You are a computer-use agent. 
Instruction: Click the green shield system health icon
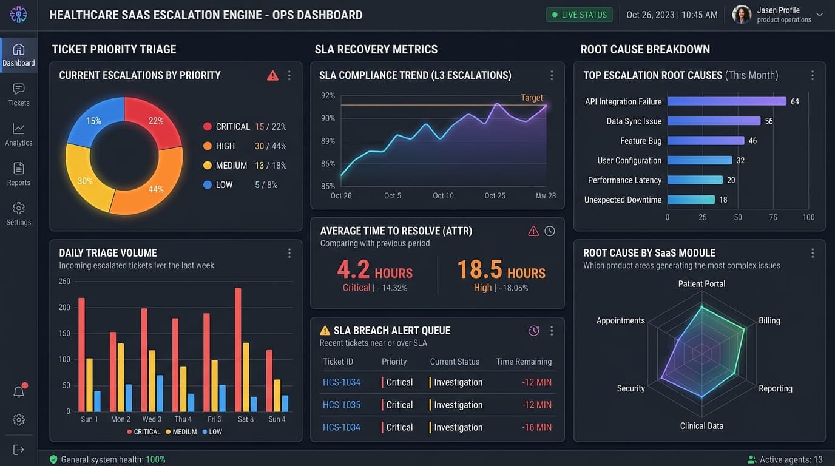tap(53, 459)
